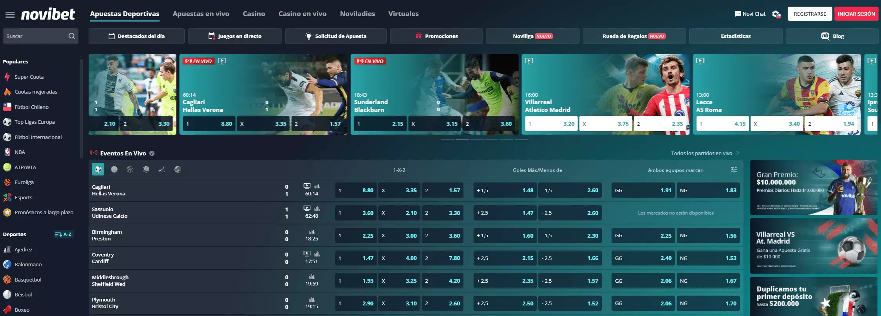Open Novi Chat
881x316 pixels.
coord(750,14)
